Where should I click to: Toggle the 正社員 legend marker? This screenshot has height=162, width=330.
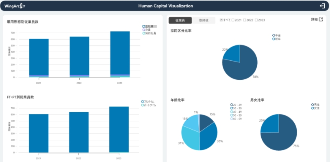(x=144, y=26)
